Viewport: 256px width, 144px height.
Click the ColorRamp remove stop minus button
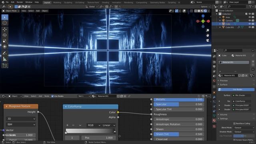(73, 125)
